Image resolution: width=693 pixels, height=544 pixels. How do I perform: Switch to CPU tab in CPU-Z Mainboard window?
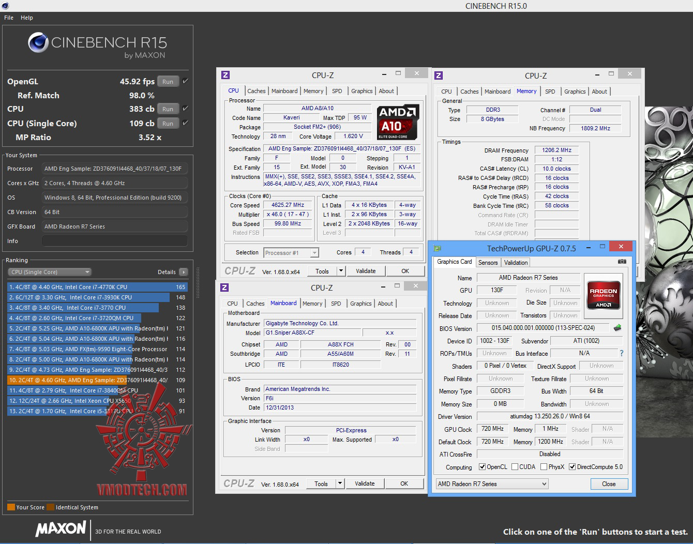point(233,304)
